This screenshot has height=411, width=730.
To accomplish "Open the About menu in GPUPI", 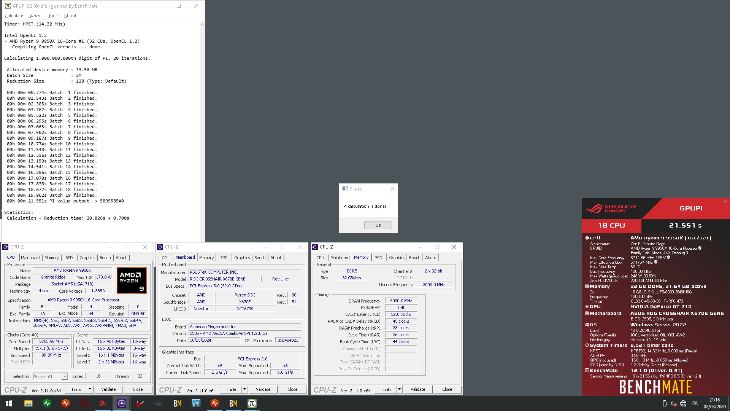I will click(70, 16).
